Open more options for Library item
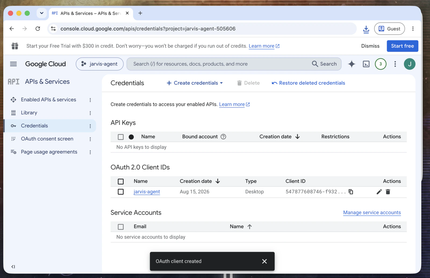This screenshot has height=278, width=430. [90, 113]
